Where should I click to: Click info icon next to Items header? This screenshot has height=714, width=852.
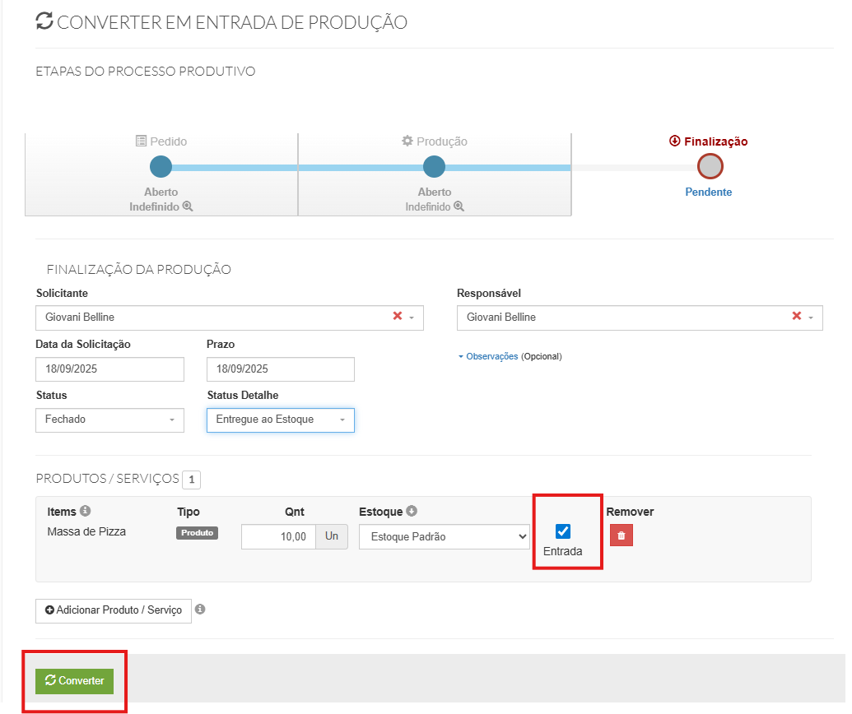tap(86, 512)
